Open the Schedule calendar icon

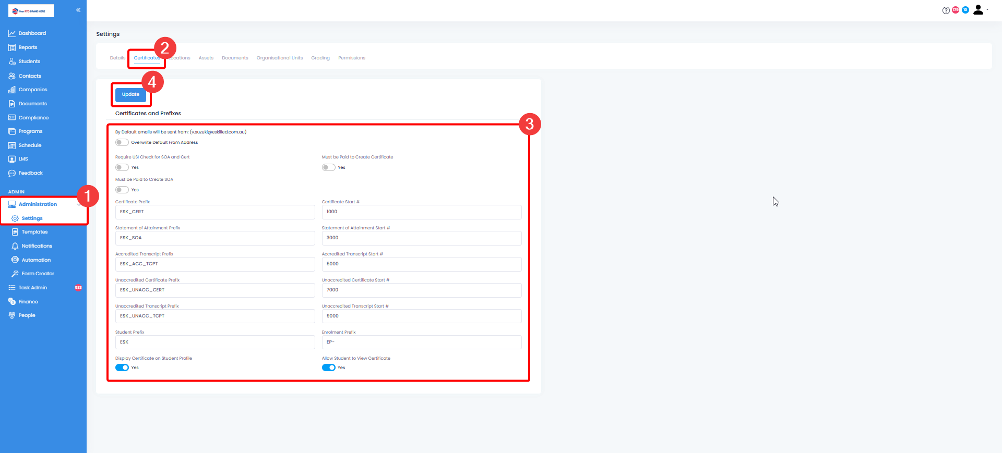click(12, 145)
